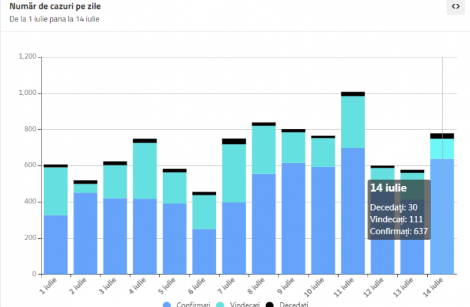Select the 3 iulie teal recovered segment

tap(115, 181)
